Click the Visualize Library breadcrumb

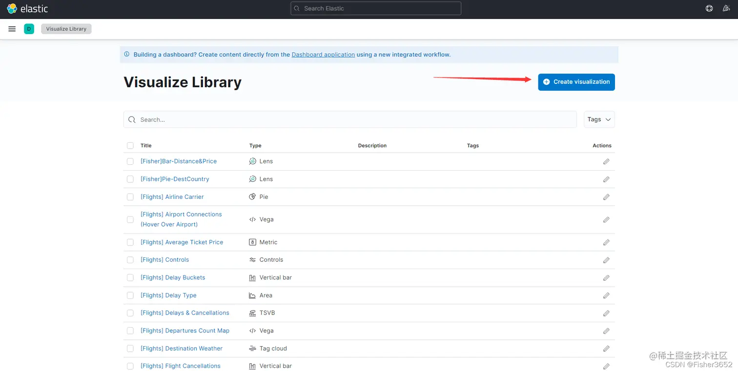click(x=66, y=29)
